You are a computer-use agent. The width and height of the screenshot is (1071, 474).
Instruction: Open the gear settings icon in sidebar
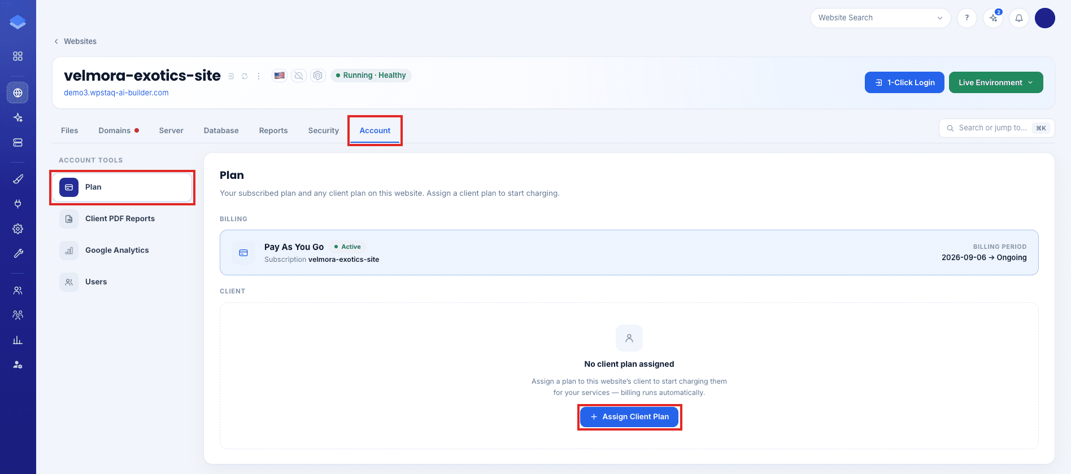pyautogui.click(x=18, y=229)
